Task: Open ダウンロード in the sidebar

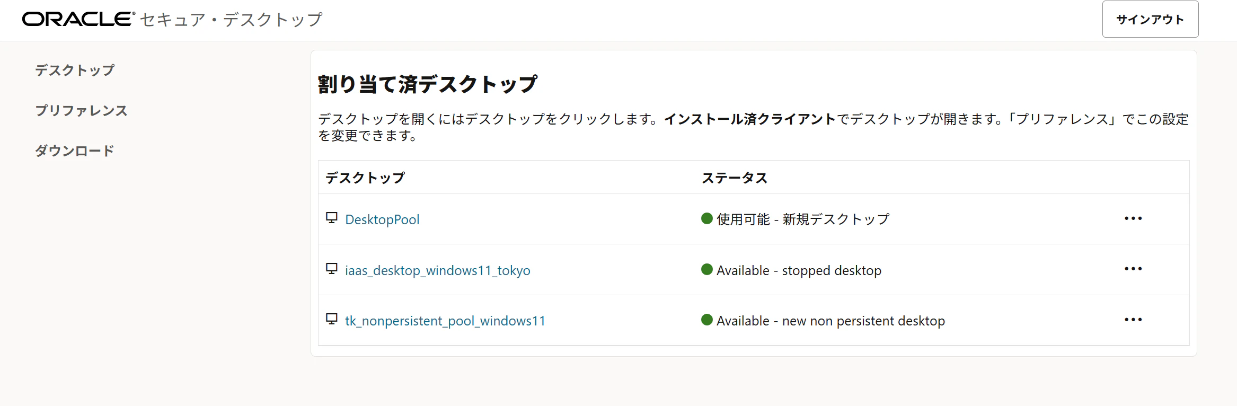Action: pyautogui.click(x=75, y=151)
